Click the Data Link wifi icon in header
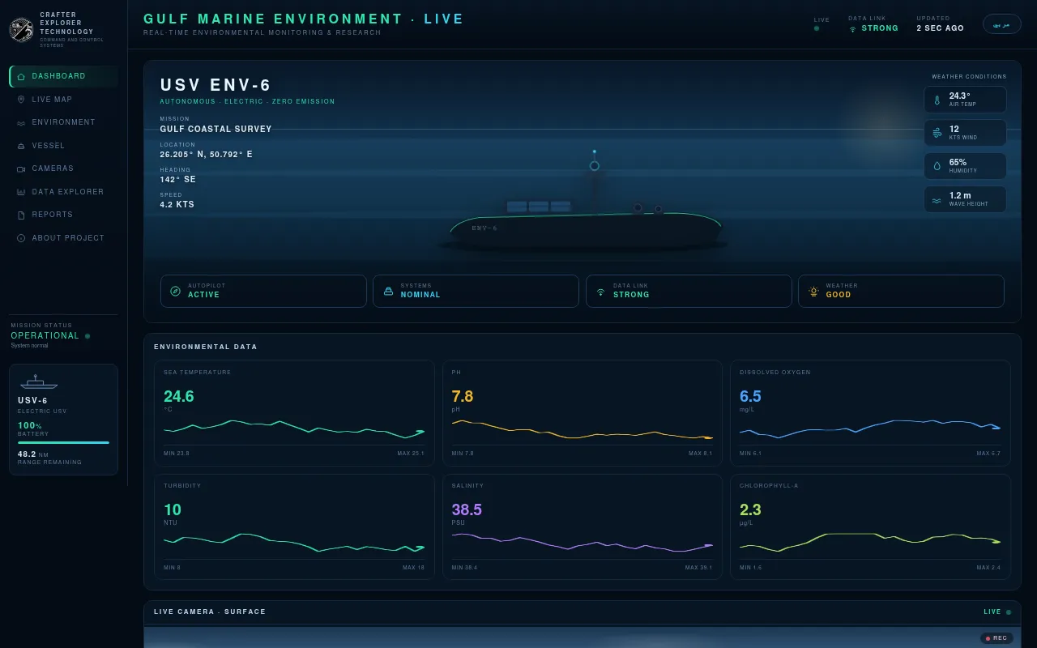The height and width of the screenshot is (648, 1037). pyautogui.click(x=852, y=28)
